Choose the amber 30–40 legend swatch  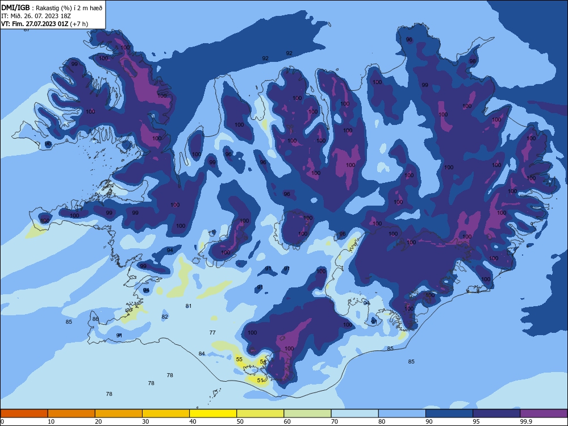[x=166, y=414]
